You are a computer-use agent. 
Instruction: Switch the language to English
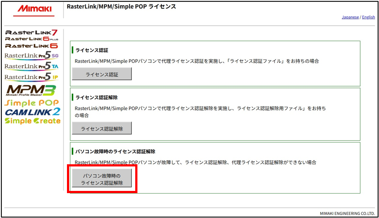point(368,17)
